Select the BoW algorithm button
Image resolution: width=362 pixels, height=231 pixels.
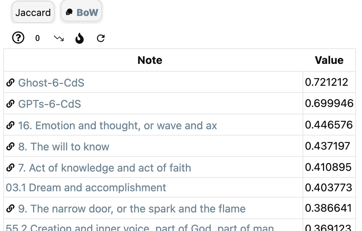click(81, 12)
